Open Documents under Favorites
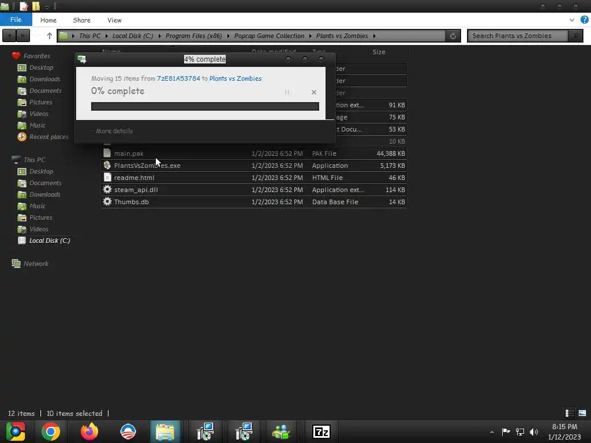 pyautogui.click(x=45, y=91)
